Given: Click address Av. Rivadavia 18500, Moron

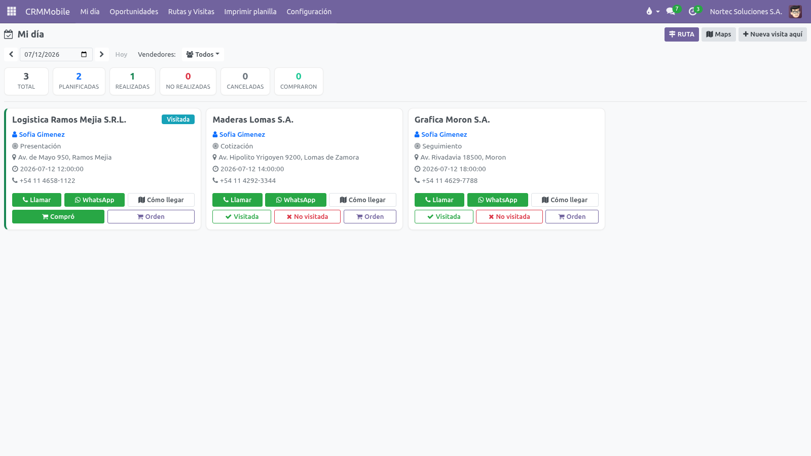Looking at the screenshot, I should pyautogui.click(x=463, y=157).
